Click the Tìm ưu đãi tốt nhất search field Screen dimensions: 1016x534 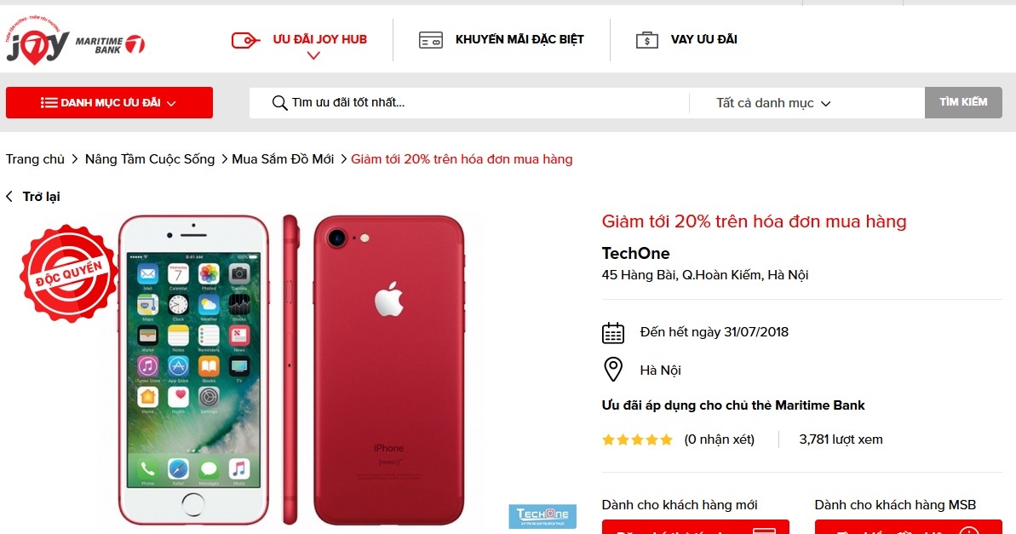pyautogui.click(x=469, y=103)
